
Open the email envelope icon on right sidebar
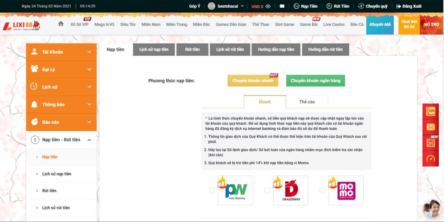click(x=431, y=127)
